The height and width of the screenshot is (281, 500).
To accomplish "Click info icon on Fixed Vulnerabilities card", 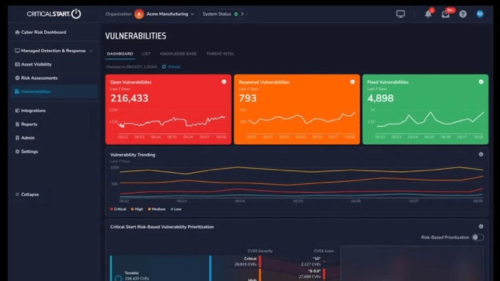I will pyautogui.click(x=481, y=82).
